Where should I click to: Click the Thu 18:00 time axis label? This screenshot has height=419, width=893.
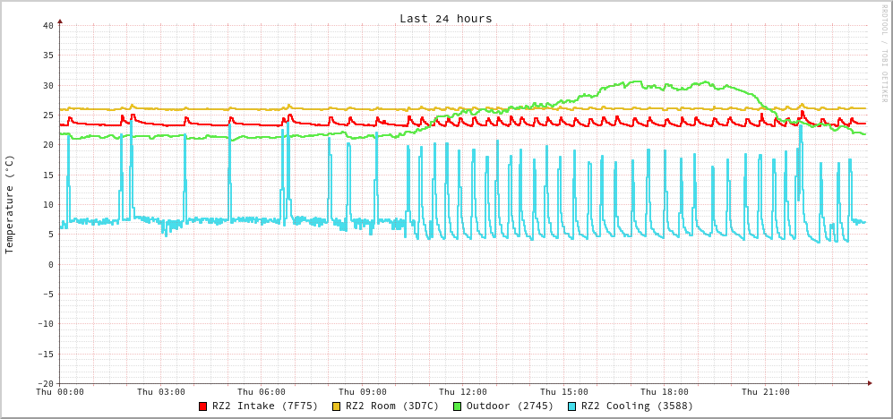(665, 392)
